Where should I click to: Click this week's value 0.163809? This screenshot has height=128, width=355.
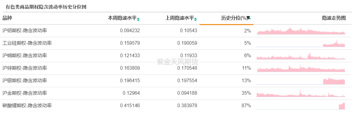pos(130,68)
